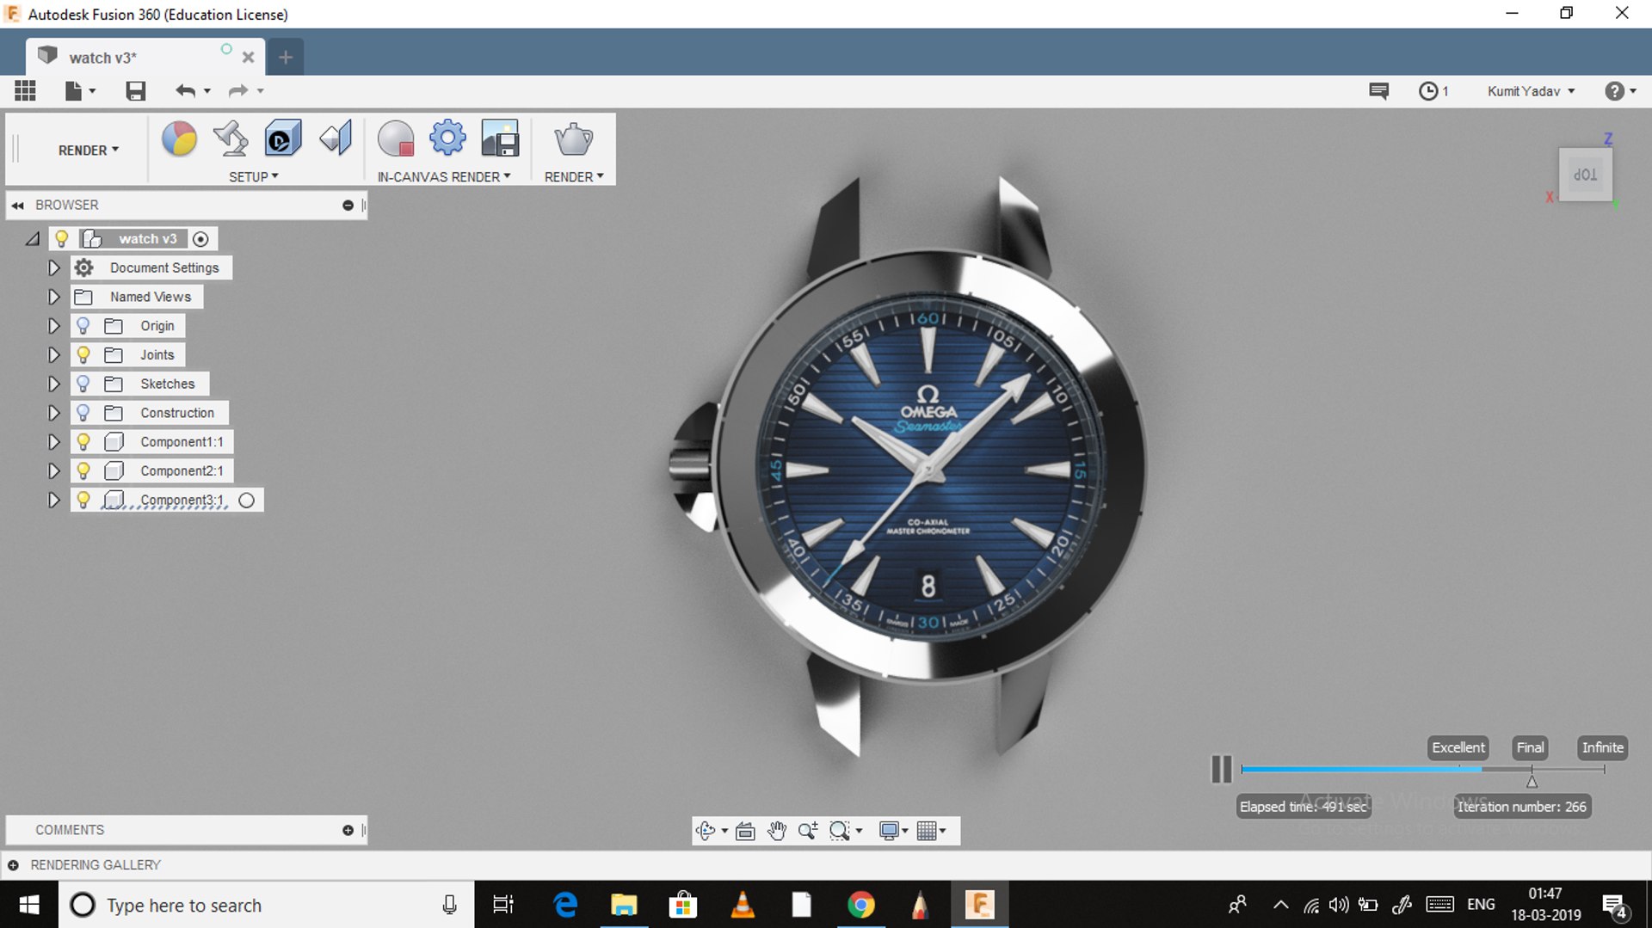The height and width of the screenshot is (928, 1652).
Task: Open display settings monitor icon
Action: click(893, 831)
